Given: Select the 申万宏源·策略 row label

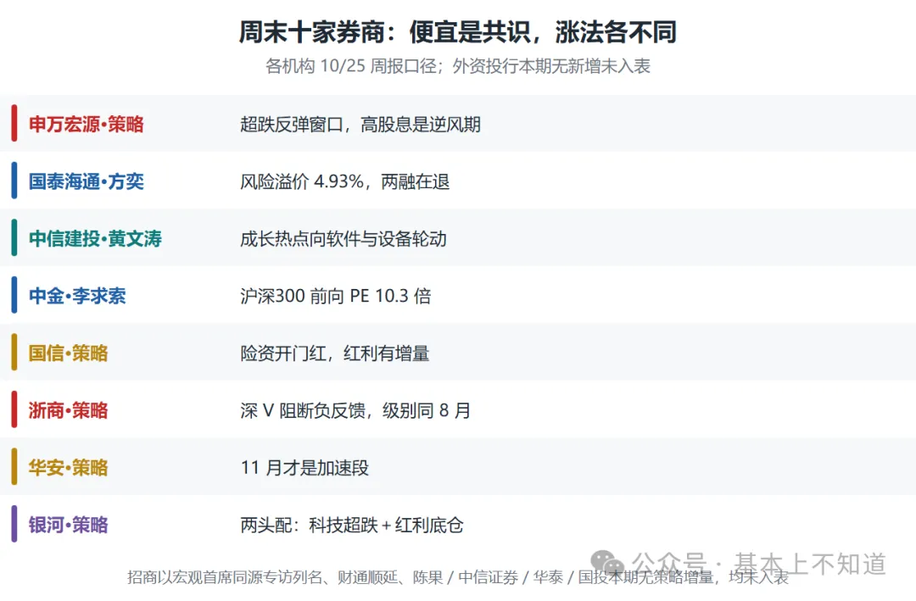Looking at the screenshot, I should click(x=87, y=125).
